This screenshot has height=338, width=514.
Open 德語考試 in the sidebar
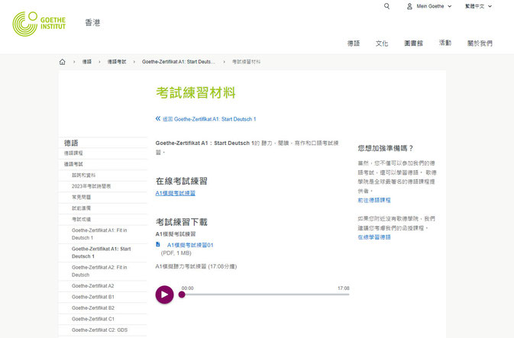[x=73, y=164]
